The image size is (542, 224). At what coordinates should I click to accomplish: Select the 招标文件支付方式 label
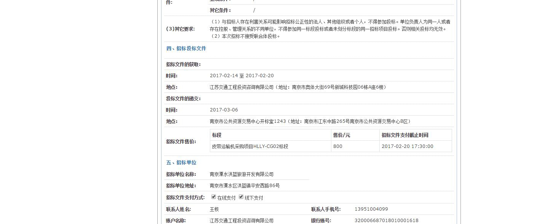(x=185, y=197)
